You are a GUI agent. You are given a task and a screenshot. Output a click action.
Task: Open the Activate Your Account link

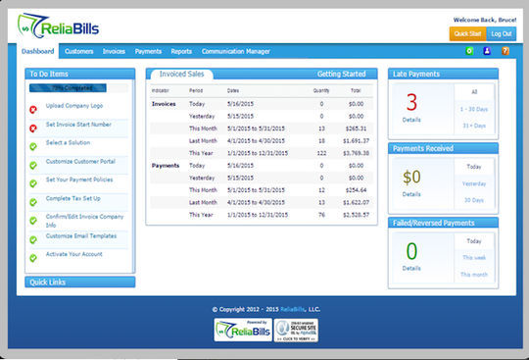[73, 254]
